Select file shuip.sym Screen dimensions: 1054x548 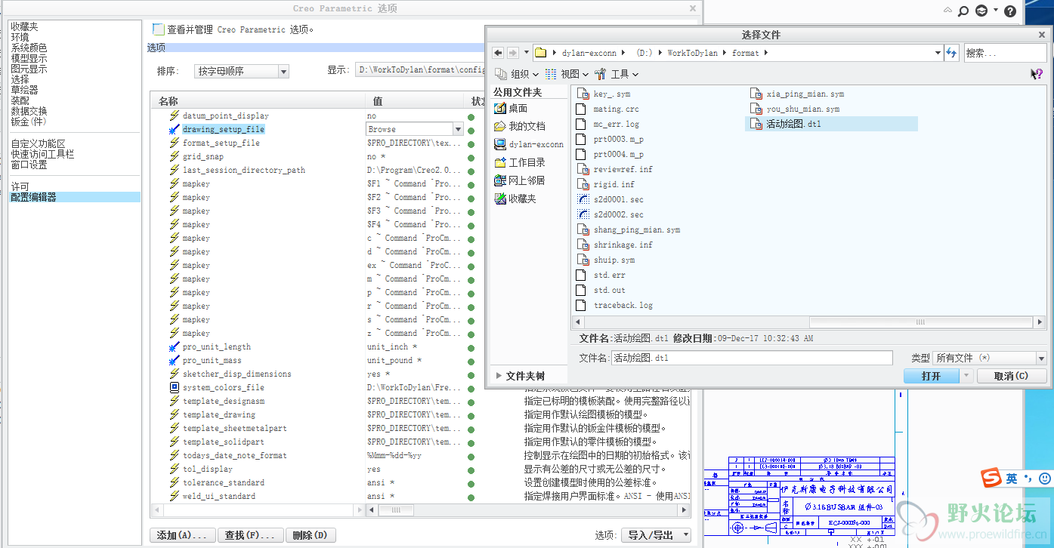[x=605, y=260]
